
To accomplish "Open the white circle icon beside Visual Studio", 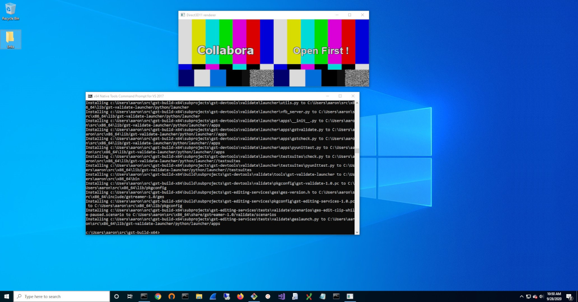I will [x=268, y=296].
